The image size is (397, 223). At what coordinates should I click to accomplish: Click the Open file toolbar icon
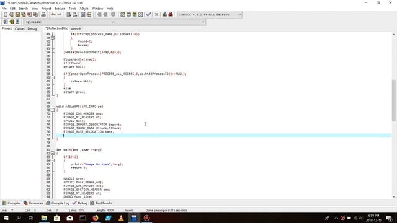click(x=11, y=15)
